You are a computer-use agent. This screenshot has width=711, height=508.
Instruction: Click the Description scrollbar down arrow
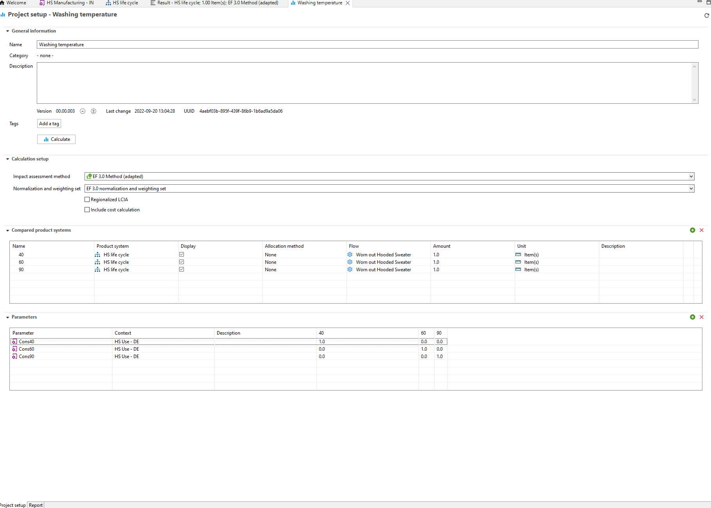tap(694, 100)
